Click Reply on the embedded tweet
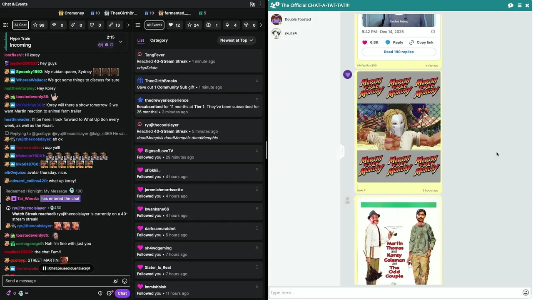The height and width of the screenshot is (300, 533). (x=394, y=42)
